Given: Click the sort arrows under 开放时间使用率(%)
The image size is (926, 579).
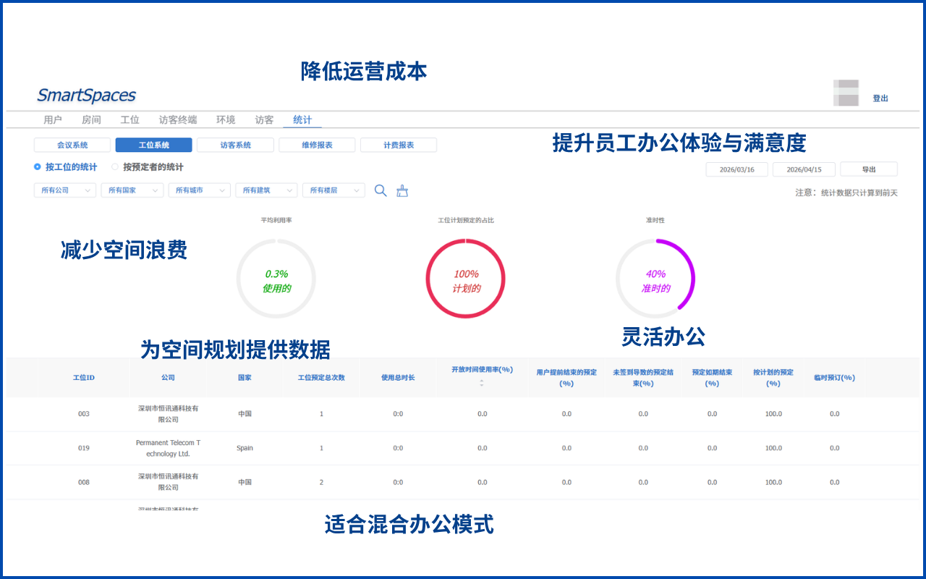Looking at the screenshot, I should [482, 382].
